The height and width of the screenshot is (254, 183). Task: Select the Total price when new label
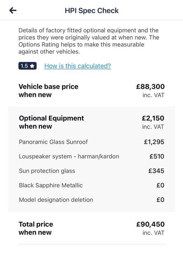pos(36,228)
